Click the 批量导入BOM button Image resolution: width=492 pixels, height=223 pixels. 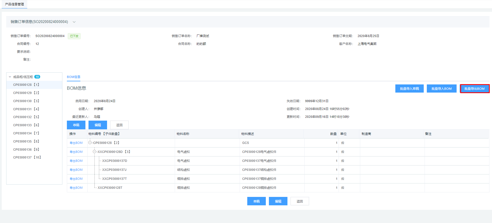point(441,89)
